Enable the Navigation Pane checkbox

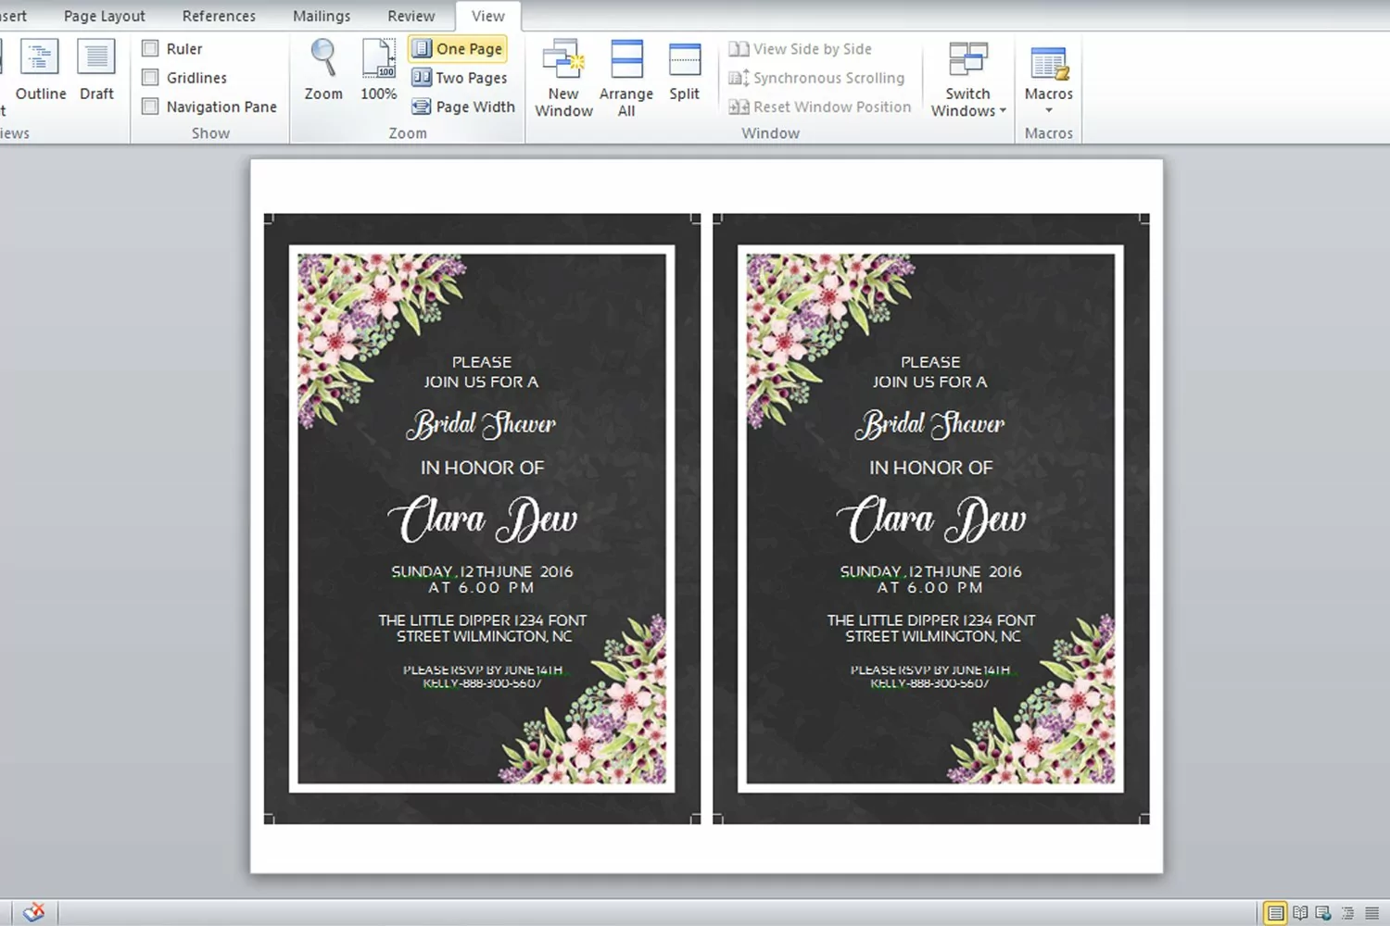[x=150, y=106]
